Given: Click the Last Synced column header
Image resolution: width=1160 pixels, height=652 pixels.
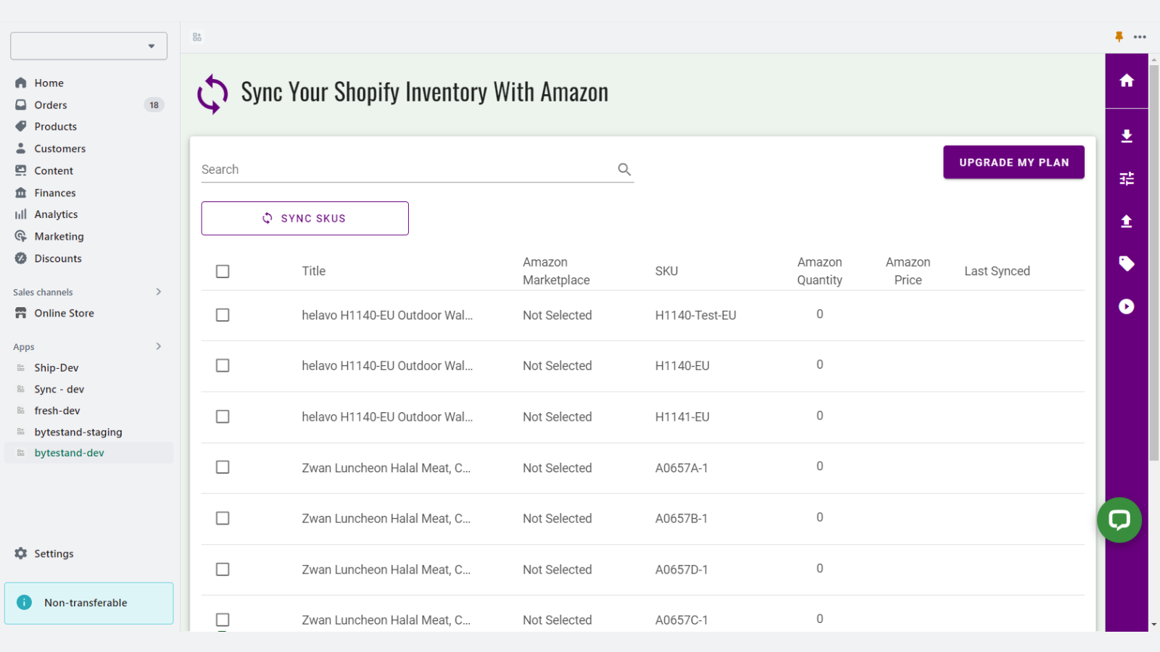Looking at the screenshot, I should pos(997,271).
